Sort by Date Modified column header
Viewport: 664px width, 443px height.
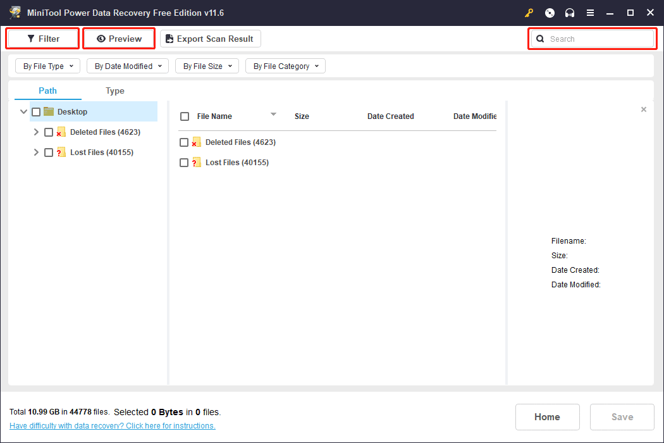click(x=475, y=116)
